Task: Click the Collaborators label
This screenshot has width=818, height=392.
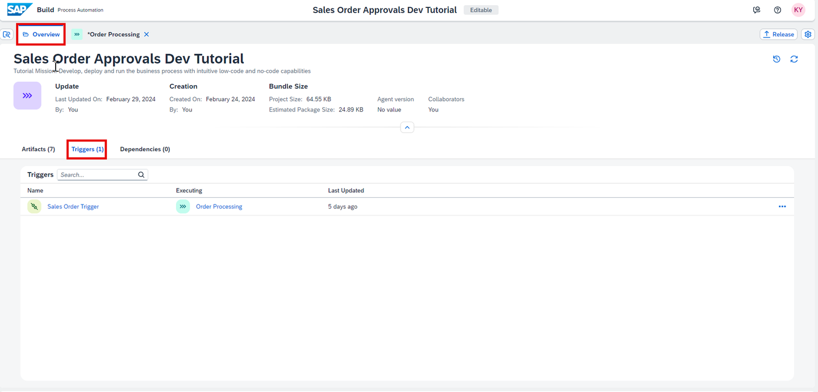Action: pyautogui.click(x=446, y=99)
